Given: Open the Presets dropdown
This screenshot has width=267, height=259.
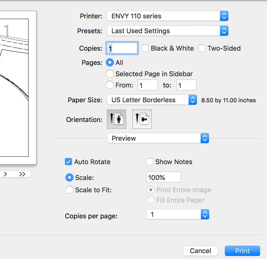Looking at the screenshot, I should (x=167, y=31).
